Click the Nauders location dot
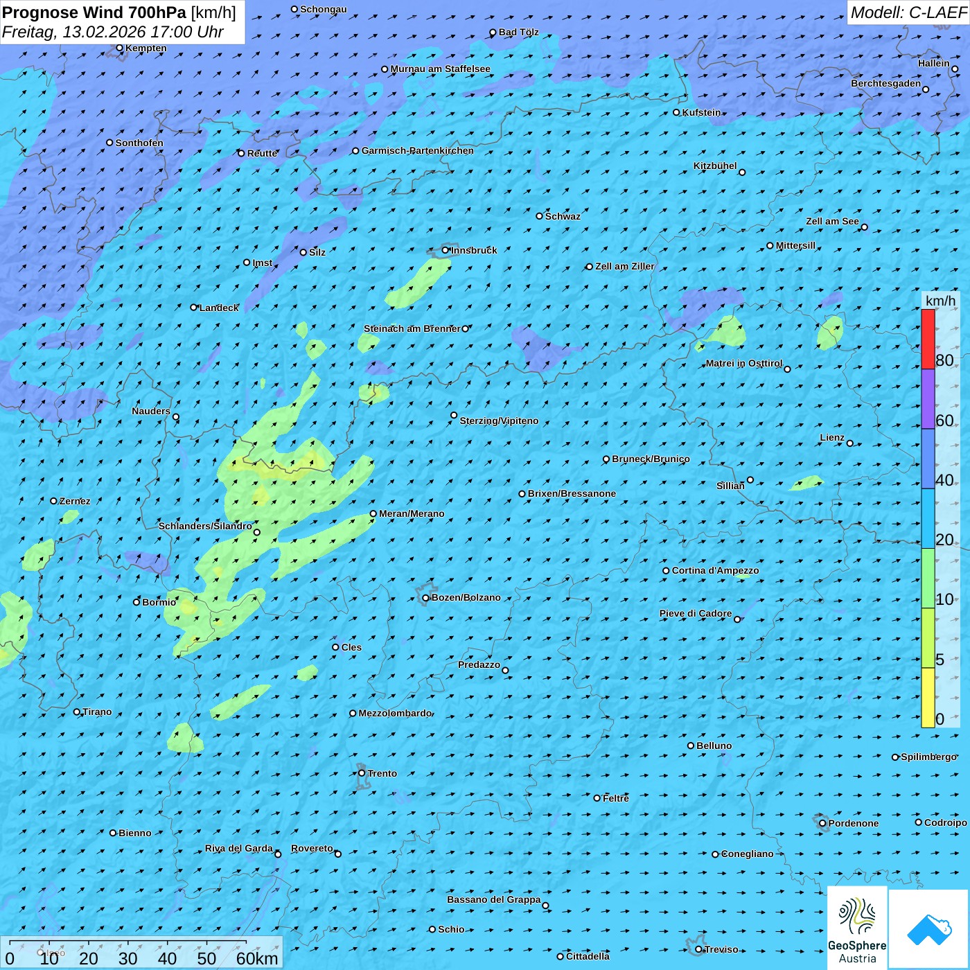The height and width of the screenshot is (970, 970). click(x=176, y=417)
